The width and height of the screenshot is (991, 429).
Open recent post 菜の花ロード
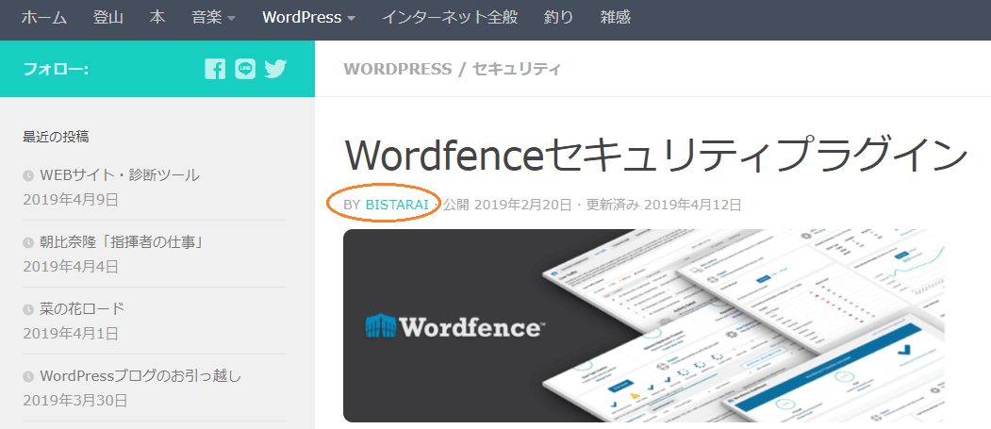coord(82,309)
